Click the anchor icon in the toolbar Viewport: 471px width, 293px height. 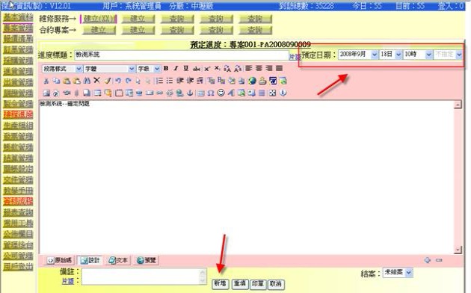tap(190, 93)
